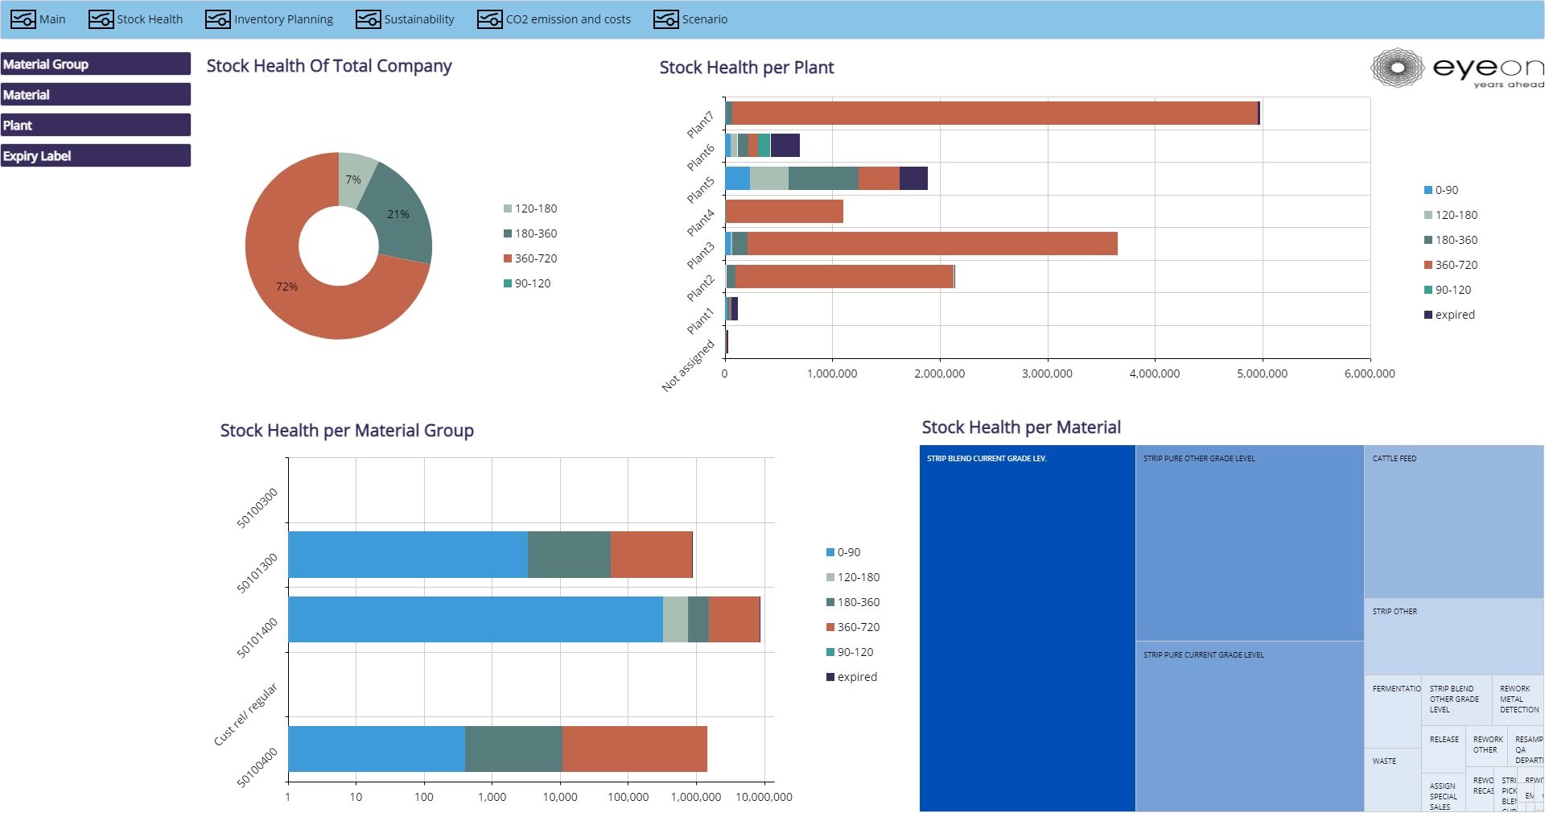Image resolution: width=1545 pixels, height=813 pixels.
Task: Open the Plant filter
Action: pyautogui.click(x=96, y=126)
